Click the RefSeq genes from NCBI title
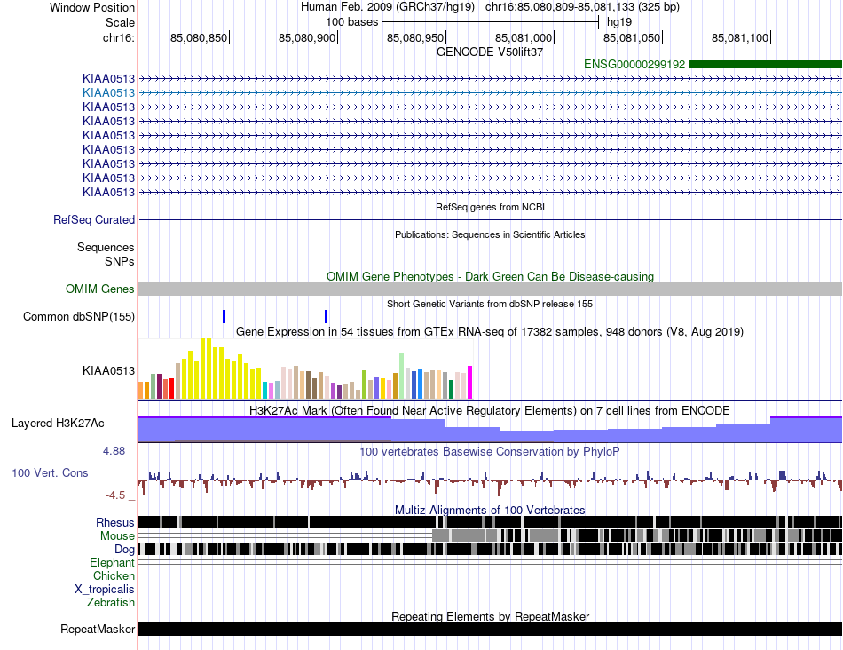 (x=490, y=207)
